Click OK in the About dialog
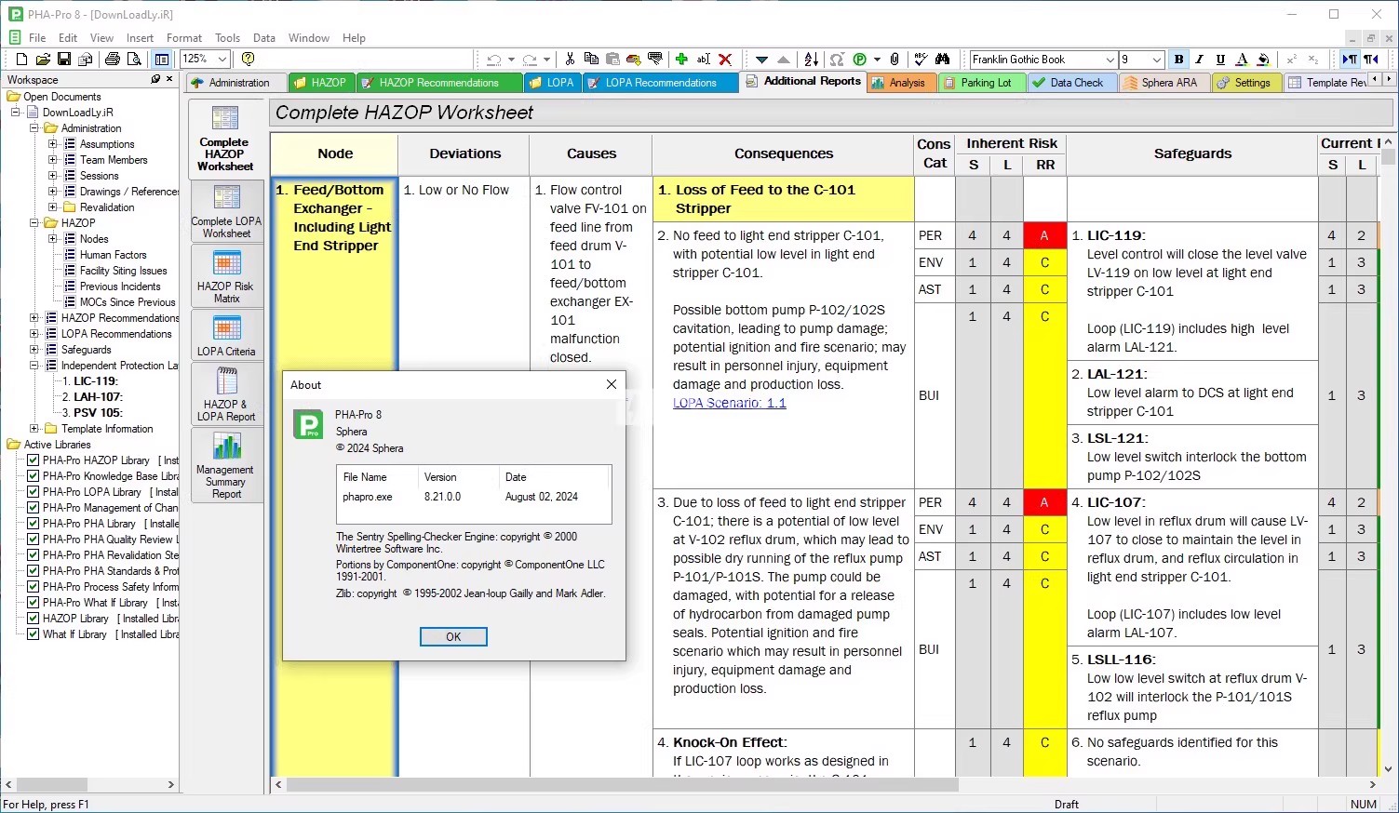Image resolution: width=1399 pixels, height=813 pixels. click(453, 637)
